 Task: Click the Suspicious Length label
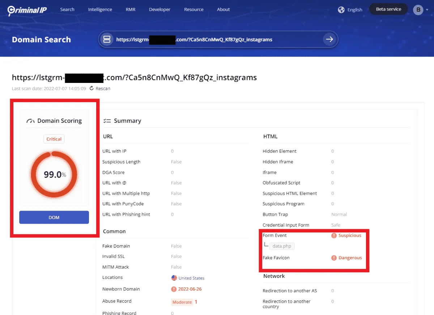121,162
